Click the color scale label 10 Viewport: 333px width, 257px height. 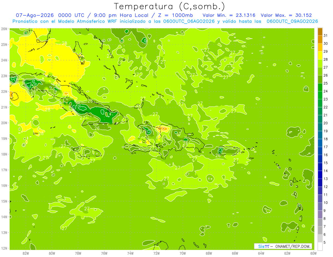click(326, 203)
